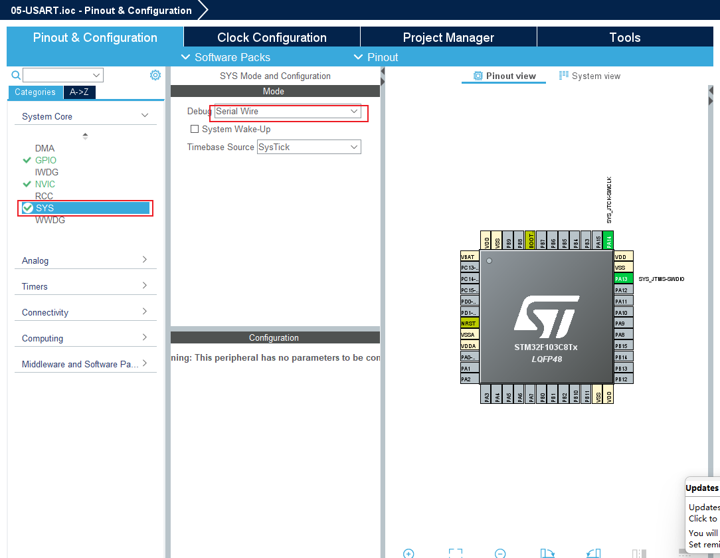Switch to Clock Configuration tab

(x=272, y=37)
